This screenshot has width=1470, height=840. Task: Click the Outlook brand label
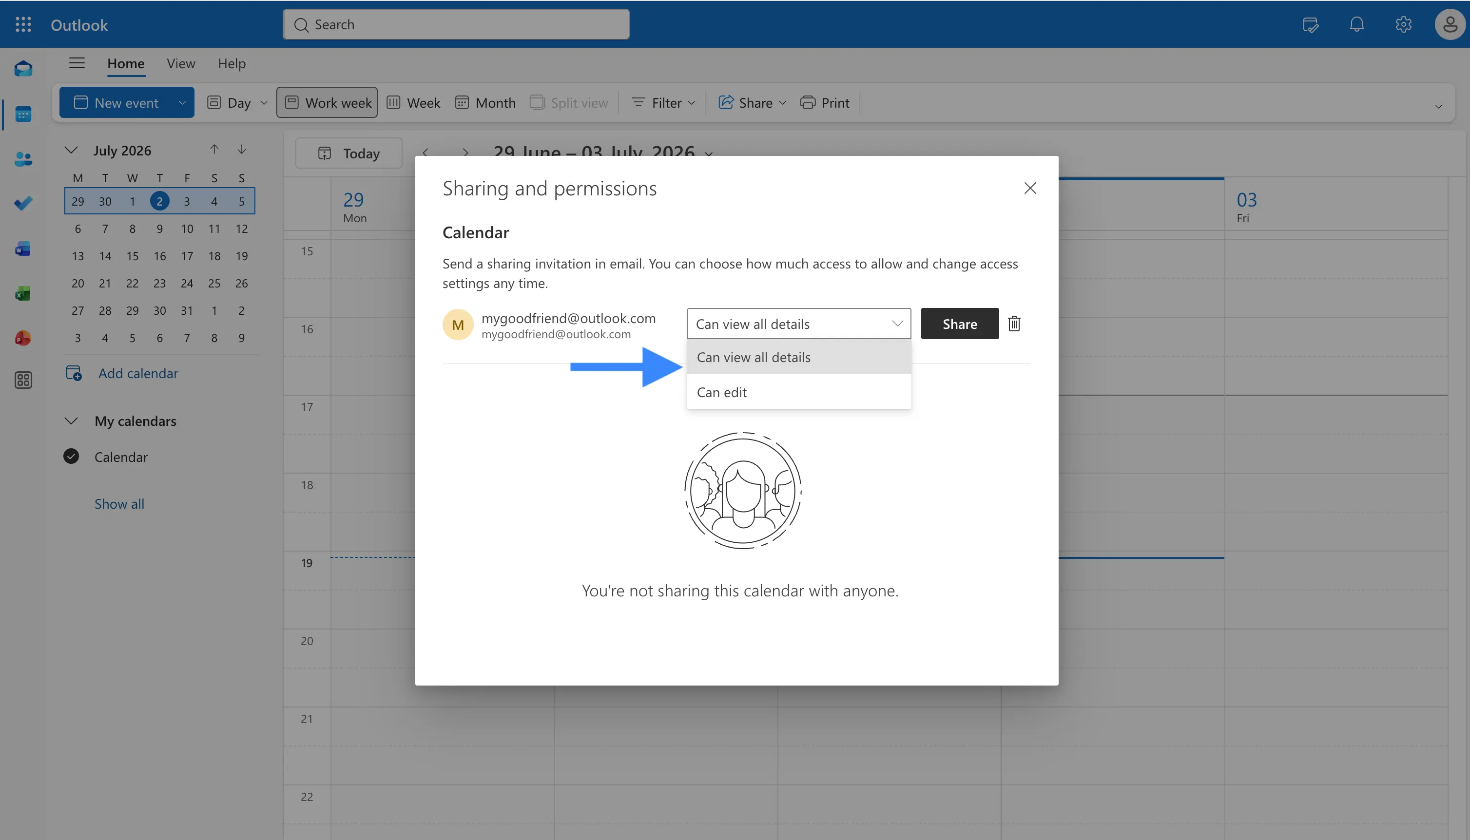pos(79,25)
